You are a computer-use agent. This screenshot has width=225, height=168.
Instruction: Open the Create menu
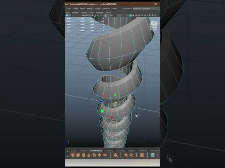coord(75,9)
